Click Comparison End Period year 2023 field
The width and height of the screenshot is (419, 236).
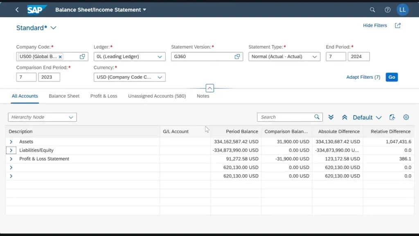tap(49, 77)
